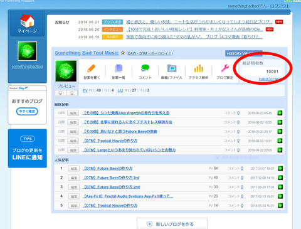Open 画像/ファイル manager icon

point(172,68)
